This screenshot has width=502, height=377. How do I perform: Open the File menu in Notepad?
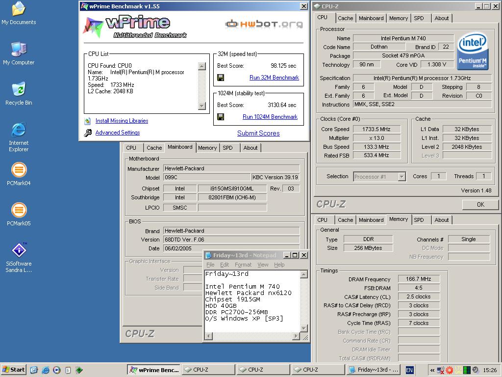click(x=210, y=265)
